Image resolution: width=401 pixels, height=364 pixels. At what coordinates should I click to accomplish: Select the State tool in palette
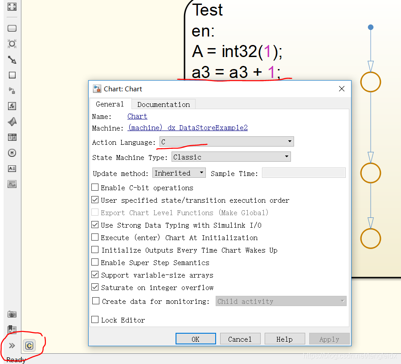[12, 28]
